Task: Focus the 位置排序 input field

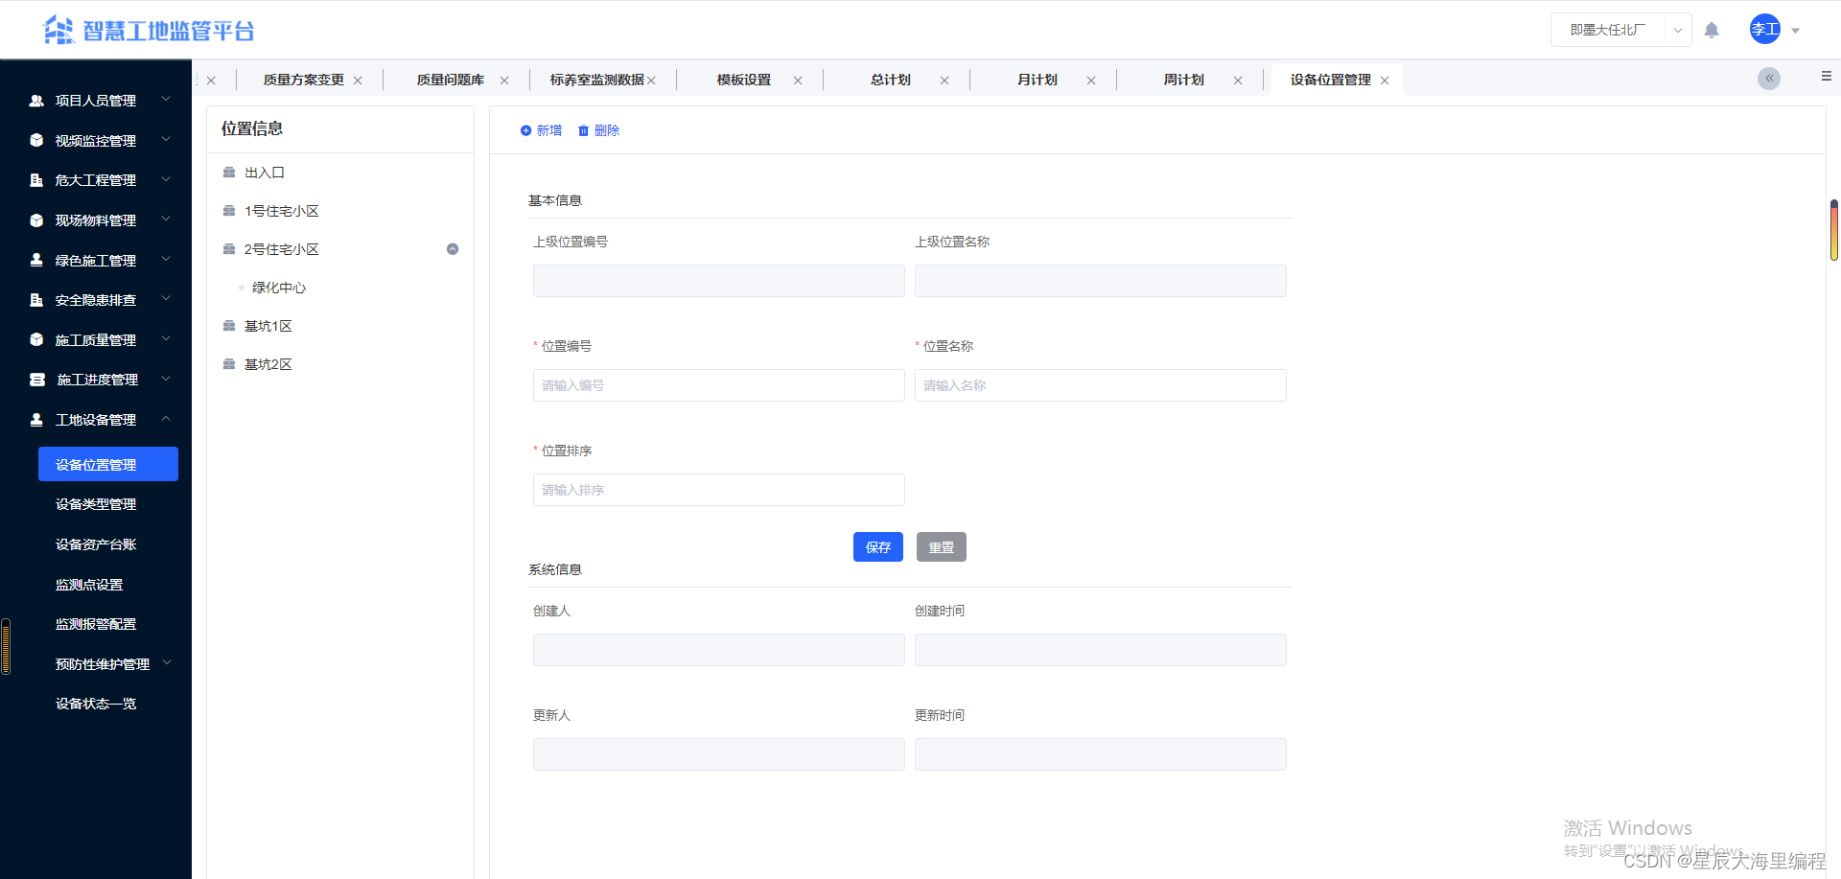Action: point(719,490)
